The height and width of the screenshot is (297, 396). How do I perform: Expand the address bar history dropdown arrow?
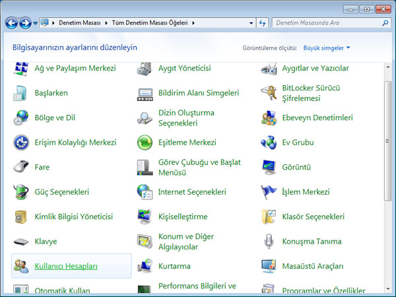251,23
